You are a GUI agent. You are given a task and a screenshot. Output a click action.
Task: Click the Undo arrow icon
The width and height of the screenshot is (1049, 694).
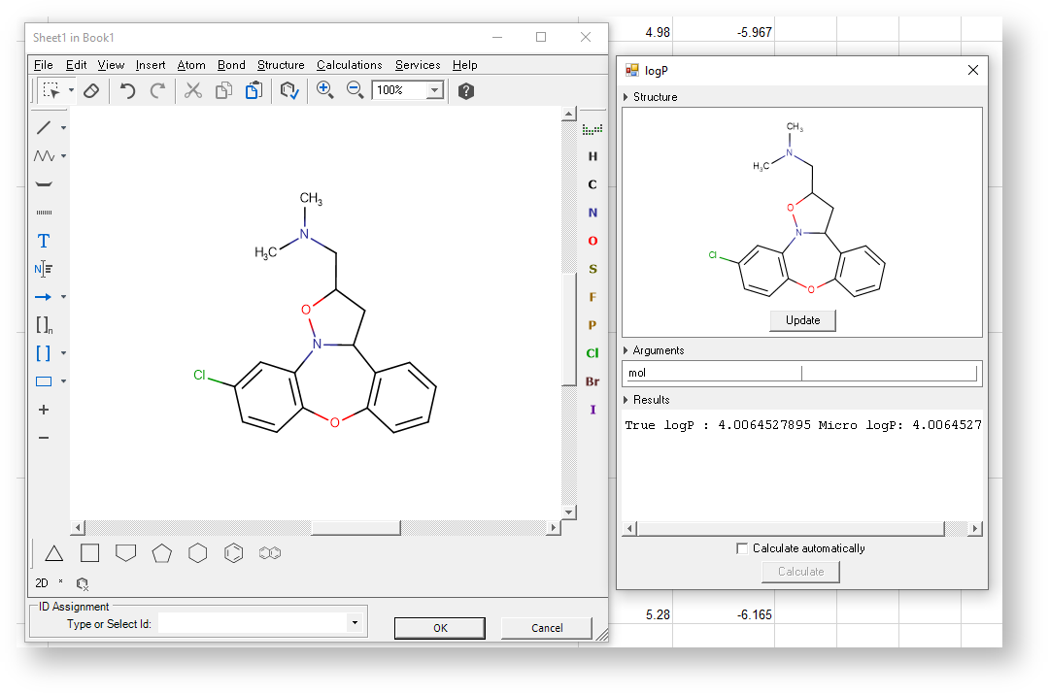click(127, 90)
